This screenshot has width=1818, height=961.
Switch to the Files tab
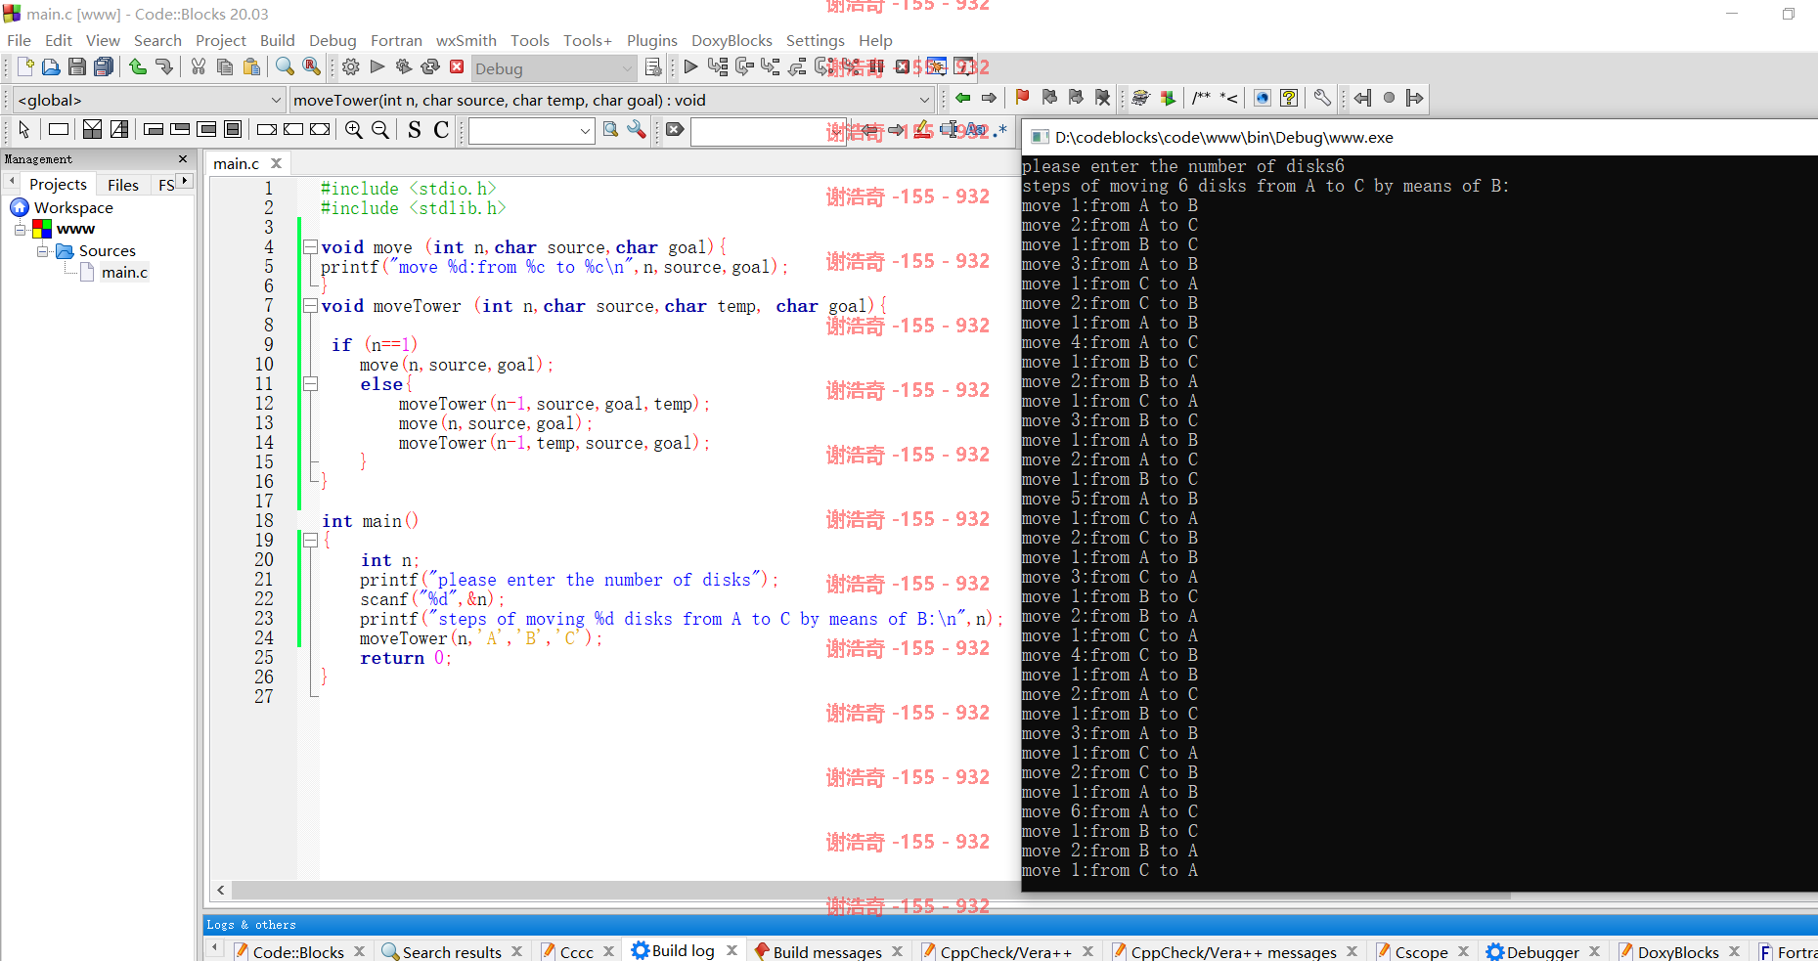click(123, 185)
